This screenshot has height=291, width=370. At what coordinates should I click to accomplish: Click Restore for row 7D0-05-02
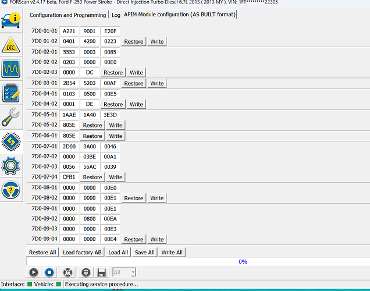[92, 125]
